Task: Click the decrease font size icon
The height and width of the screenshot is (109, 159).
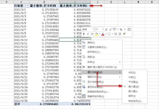Action: [x=111, y=30]
